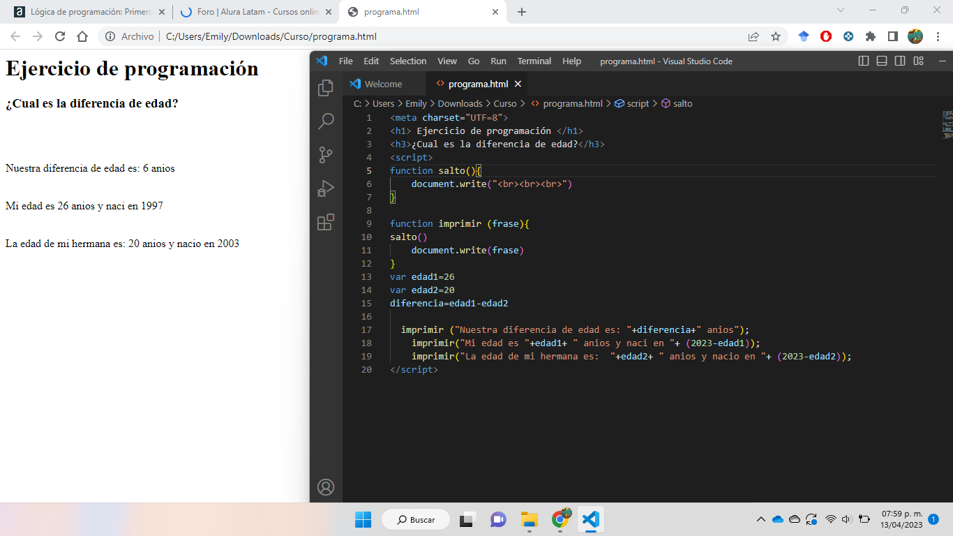The width and height of the screenshot is (953, 536).
Task: Open Chrome tab search chevron
Action: click(841, 10)
